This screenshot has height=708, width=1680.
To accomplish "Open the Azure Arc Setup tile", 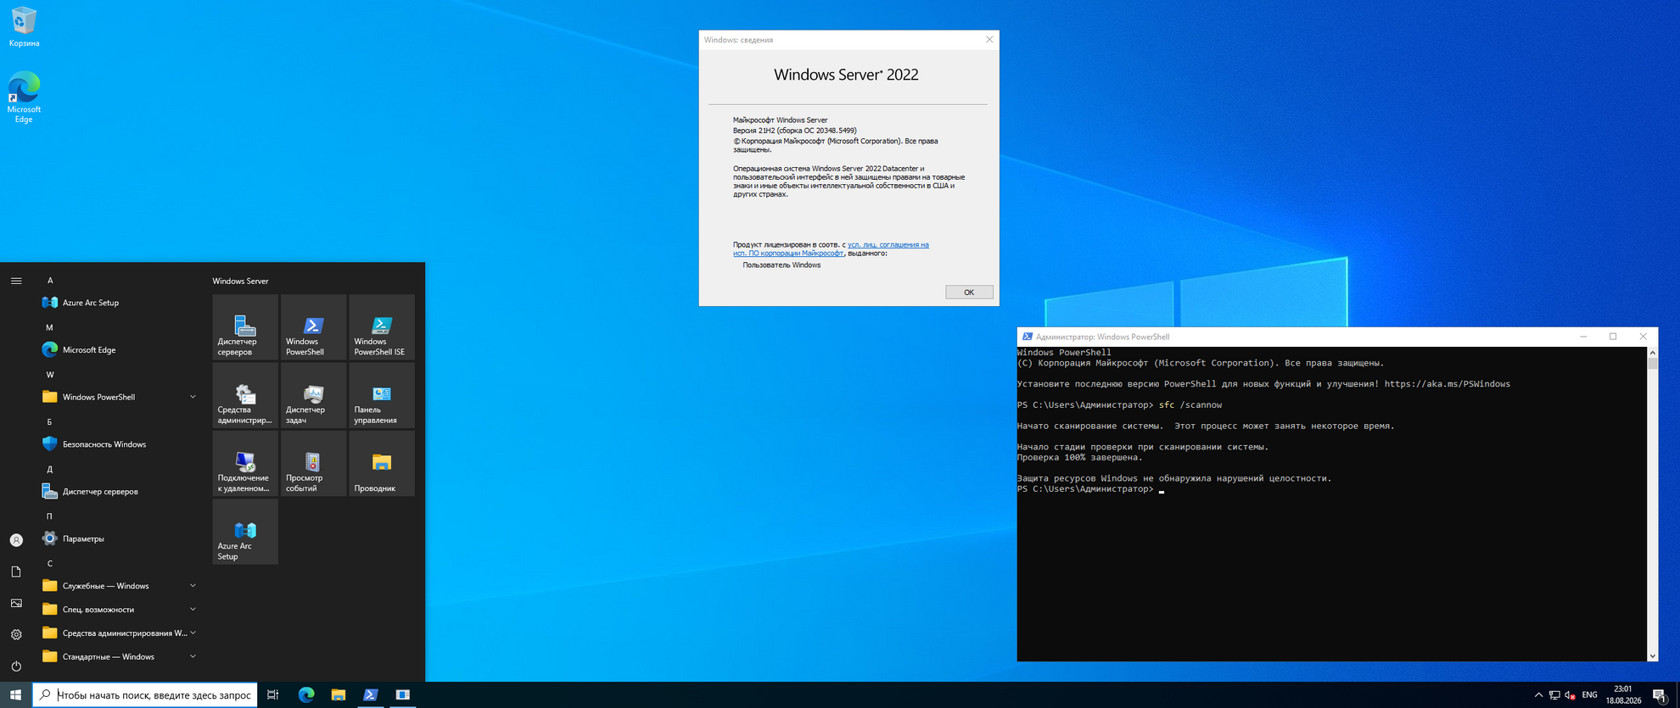I will 245,532.
